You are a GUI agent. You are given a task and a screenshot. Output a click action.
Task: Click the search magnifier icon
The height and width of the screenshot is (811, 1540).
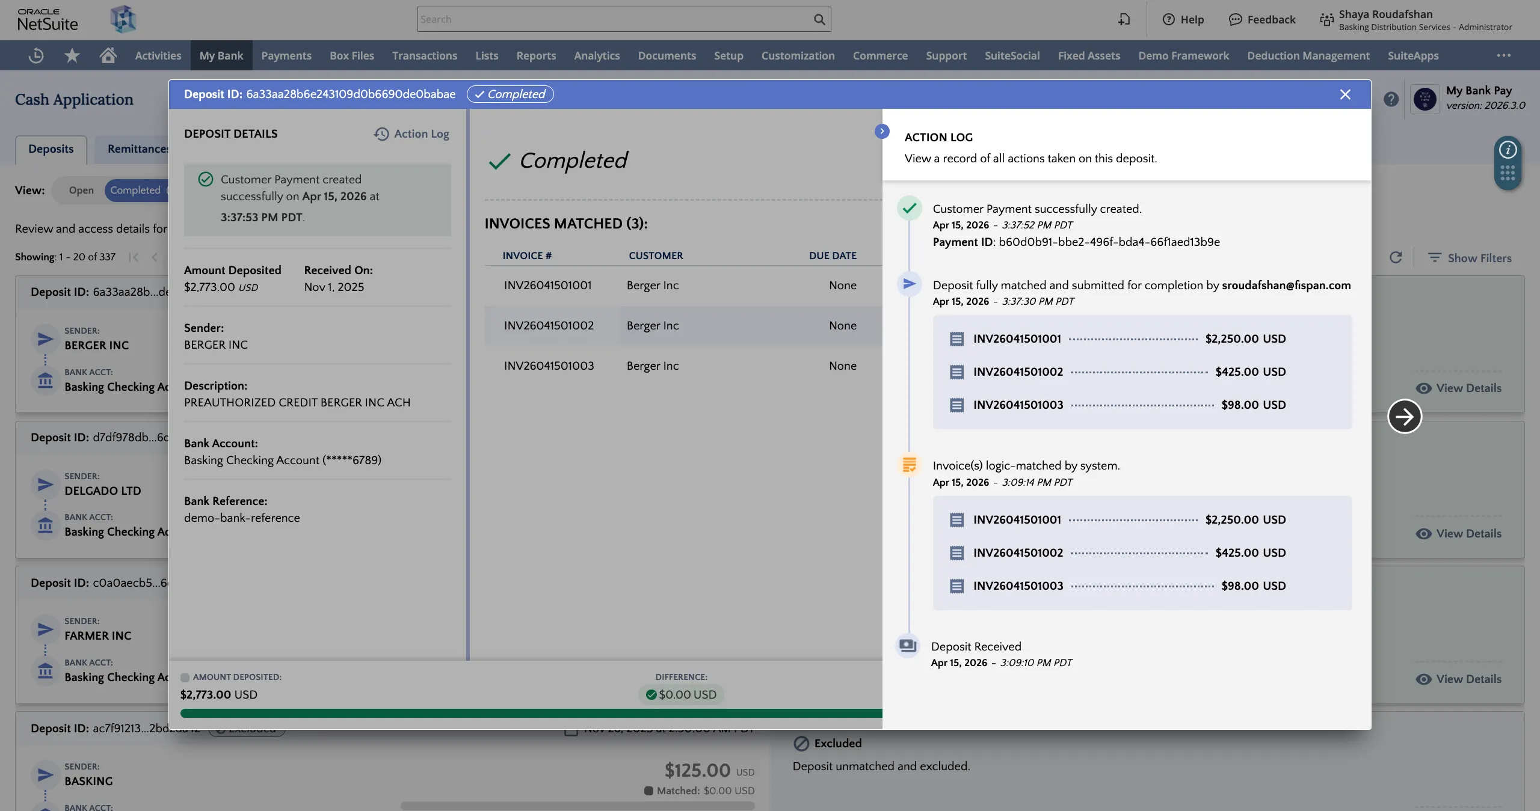(x=819, y=19)
